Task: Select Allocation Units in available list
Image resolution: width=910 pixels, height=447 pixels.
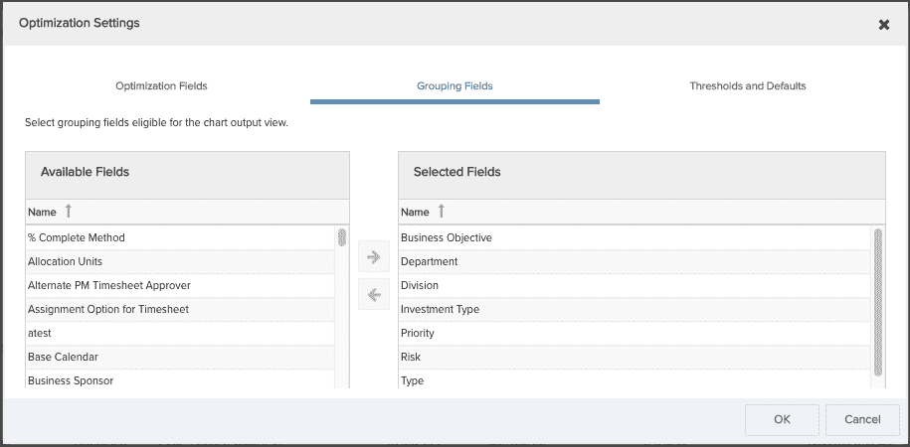Action: 180,261
